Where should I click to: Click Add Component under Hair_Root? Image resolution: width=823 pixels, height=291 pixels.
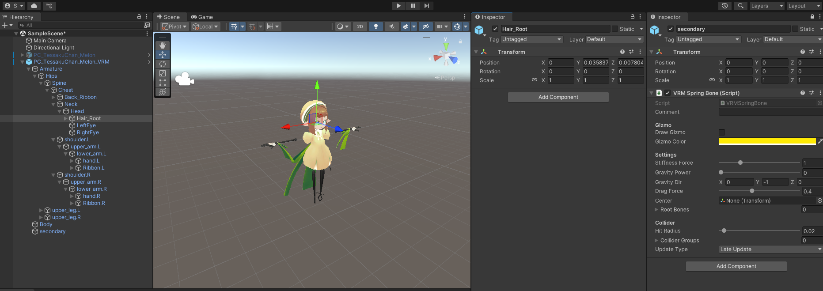click(558, 97)
